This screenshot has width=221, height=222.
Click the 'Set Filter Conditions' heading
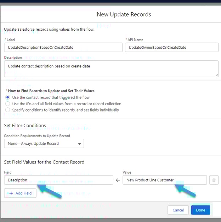pos(25,125)
